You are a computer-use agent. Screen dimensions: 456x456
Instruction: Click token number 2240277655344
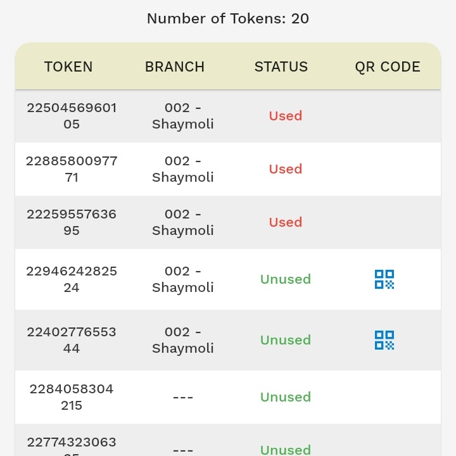coord(72,340)
